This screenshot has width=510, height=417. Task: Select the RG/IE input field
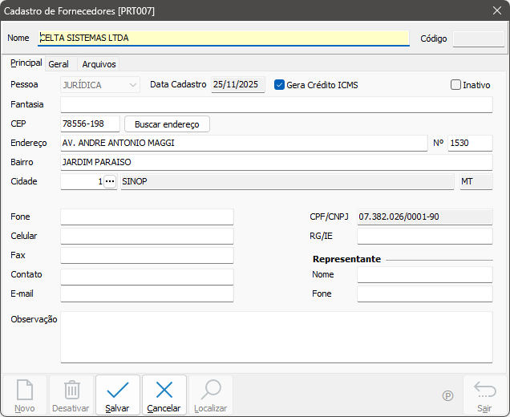click(x=424, y=237)
